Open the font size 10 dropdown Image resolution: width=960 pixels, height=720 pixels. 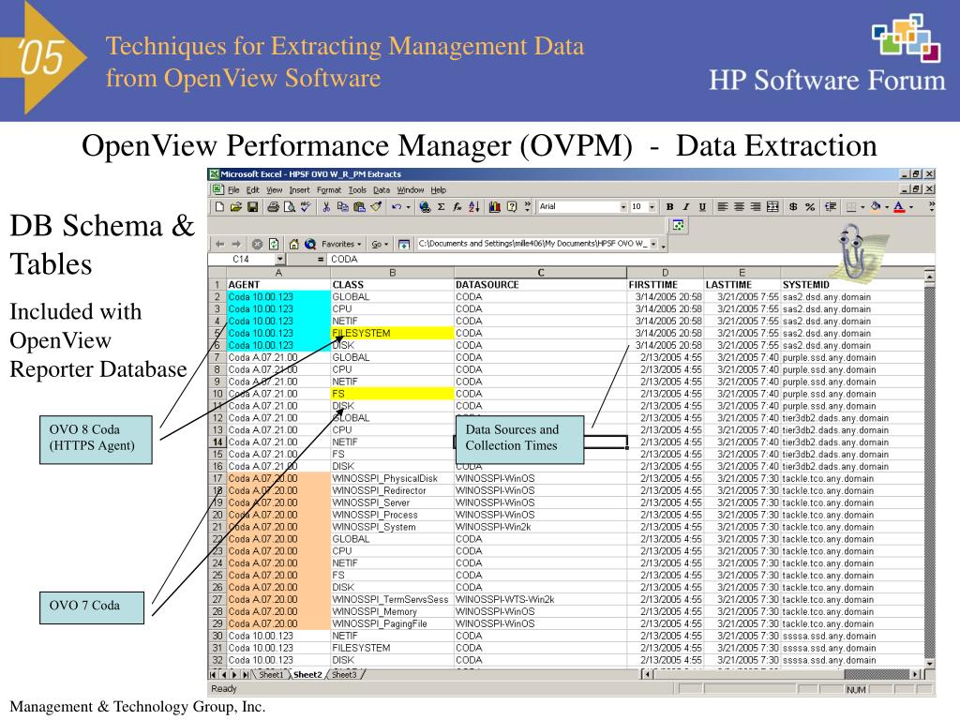(x=652, y=207)
